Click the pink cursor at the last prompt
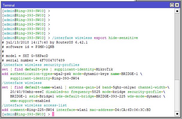This screenshot has height=119, width=182. [x=53, y=114]
